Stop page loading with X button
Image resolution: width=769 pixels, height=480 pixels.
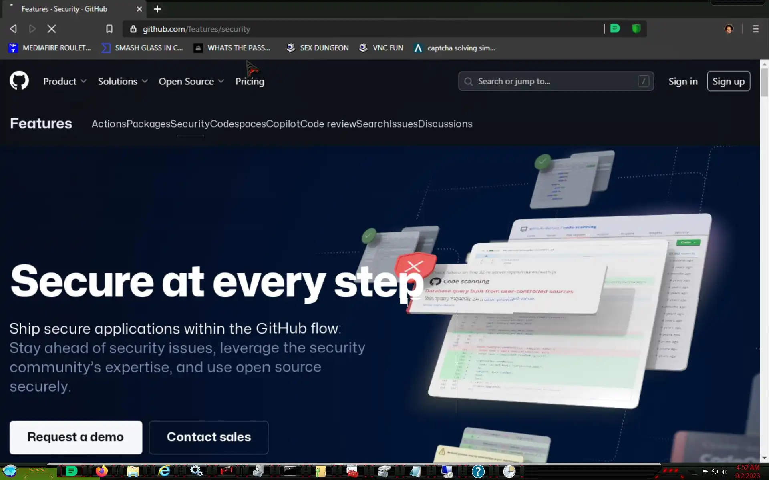52,29
